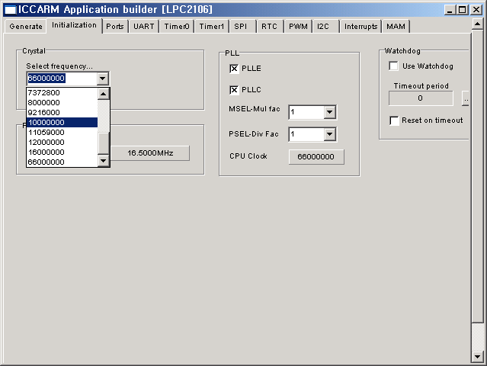Choose 16000000 from the frequency list
This screenshot has height=366, width=487.
(62, 152)
